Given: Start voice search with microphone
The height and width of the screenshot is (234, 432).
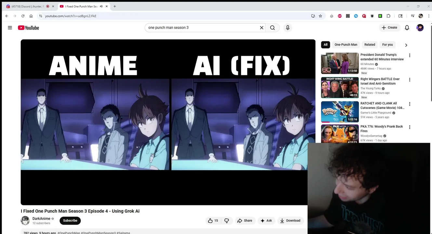Looking at the screenshot, I should pos(288,28).
